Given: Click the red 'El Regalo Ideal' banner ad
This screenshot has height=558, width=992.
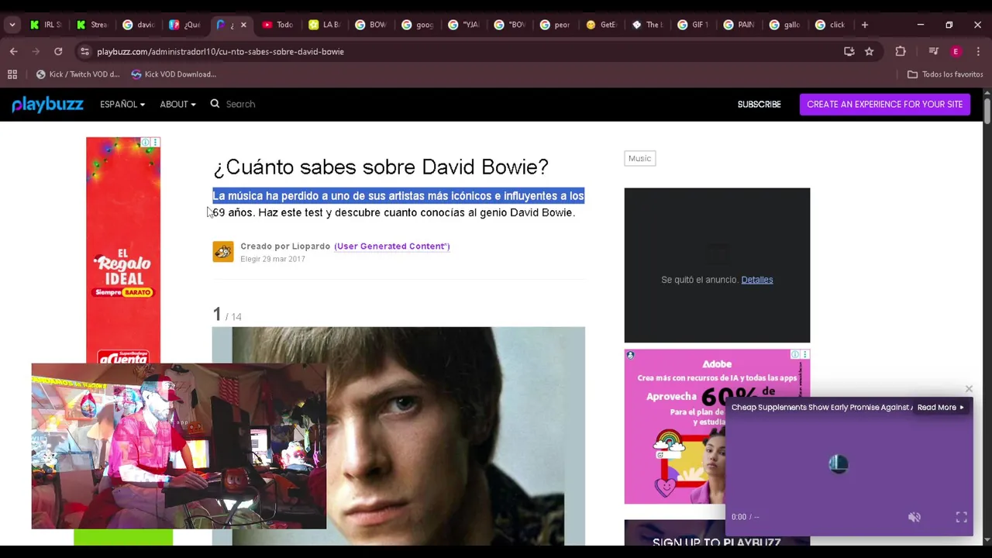Looking at the screenshot, I should (123, 252).
